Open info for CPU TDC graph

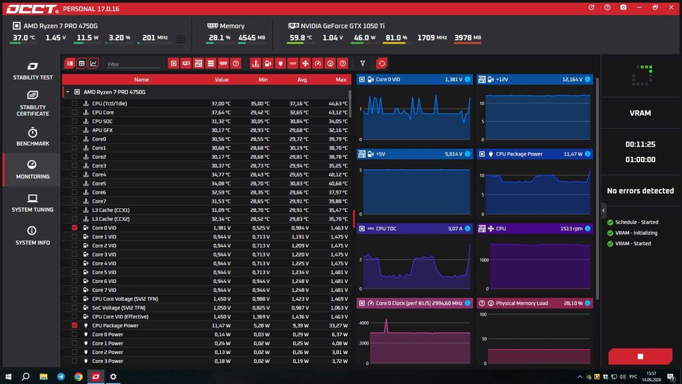(468, 228)
